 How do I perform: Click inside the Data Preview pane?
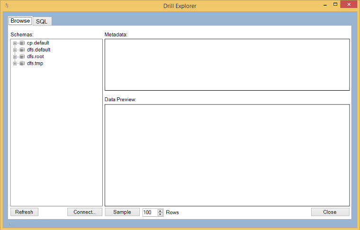[227, 155]
